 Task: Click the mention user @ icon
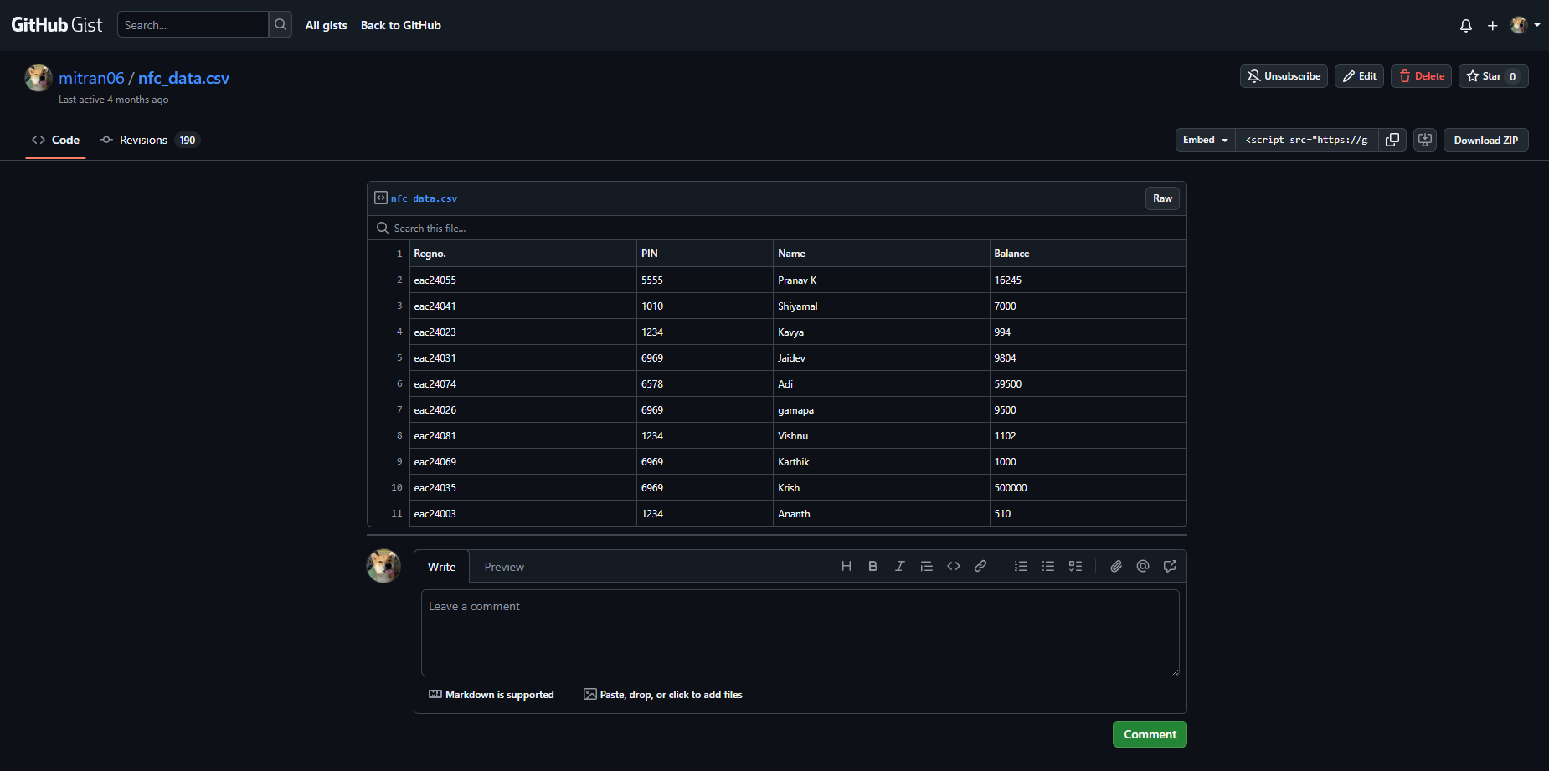tap(1142, 567)
